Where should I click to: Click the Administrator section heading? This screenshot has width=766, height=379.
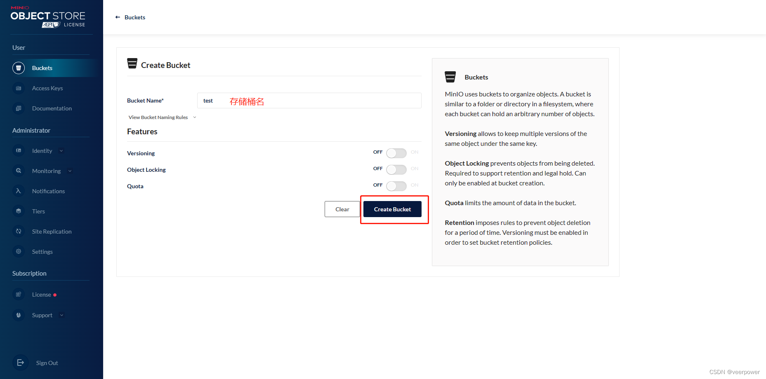pos(31,130)
